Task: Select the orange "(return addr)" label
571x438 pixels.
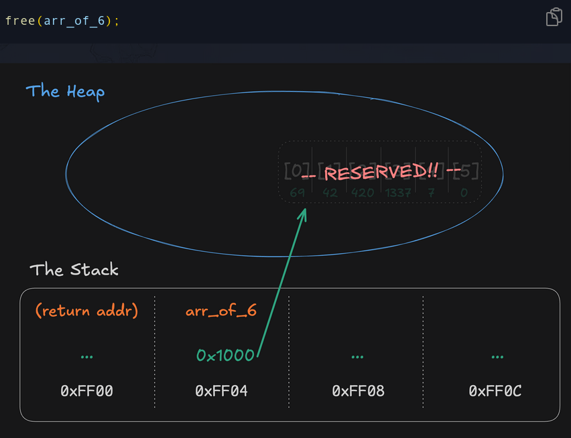Action: coord(86,311)
